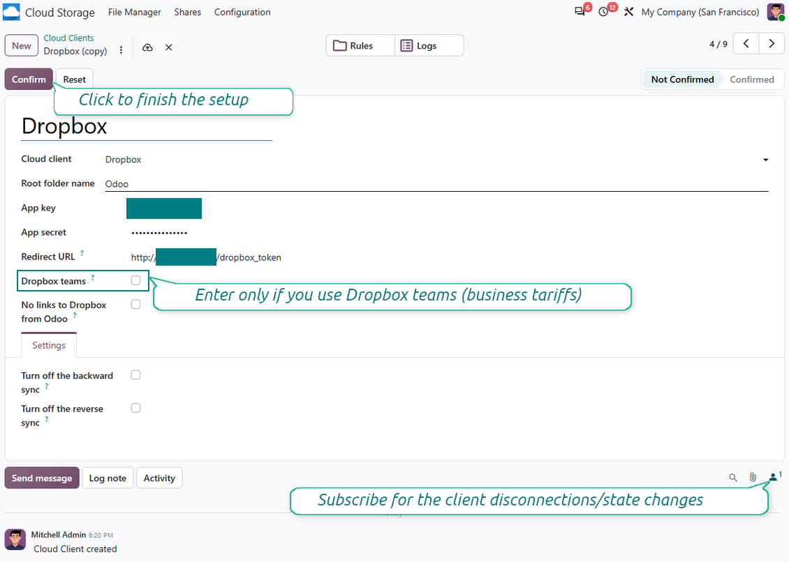Toggle Turn off the backward sync
This screenshot has height=562, width=789.
[x=135, y=375]
